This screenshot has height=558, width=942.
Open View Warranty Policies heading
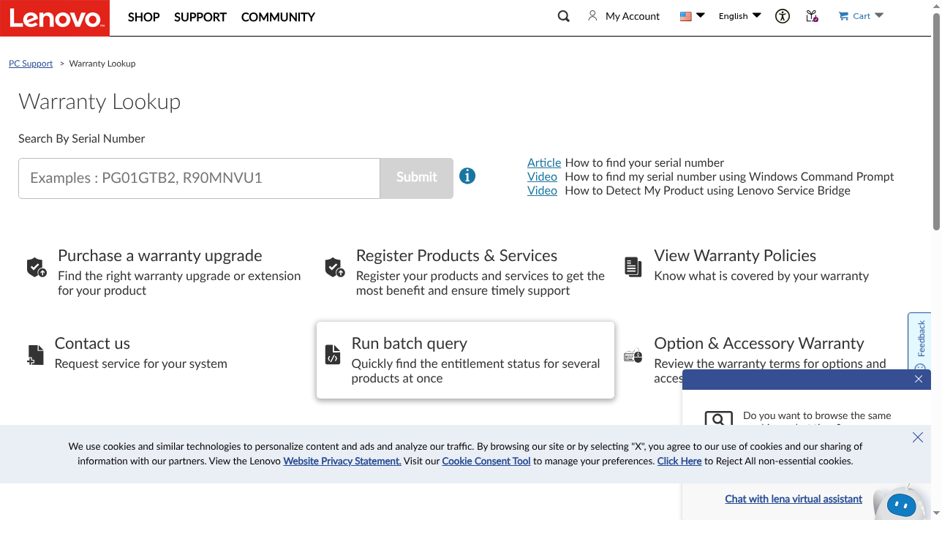[735, 255]
